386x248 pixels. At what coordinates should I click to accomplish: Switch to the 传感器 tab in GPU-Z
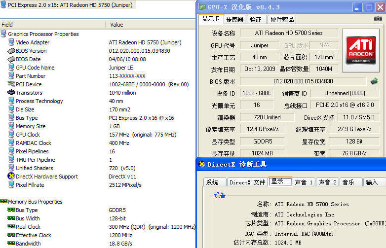(x=235, y=19)
